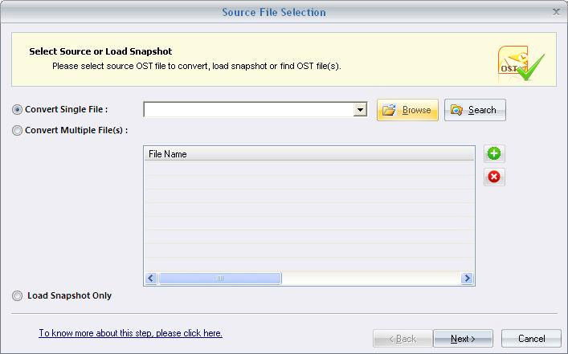Click the OST envelope checkmark logo
Screen dimensions: 568x354
[521, 63]
